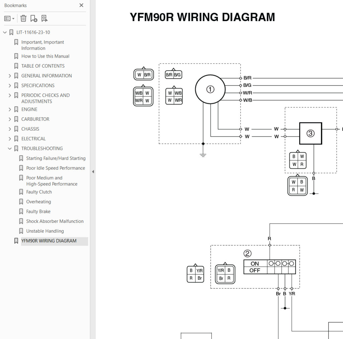The image size is (343, 339).
Task: Expand the CHASSIS bookmark
Action: 10,129
